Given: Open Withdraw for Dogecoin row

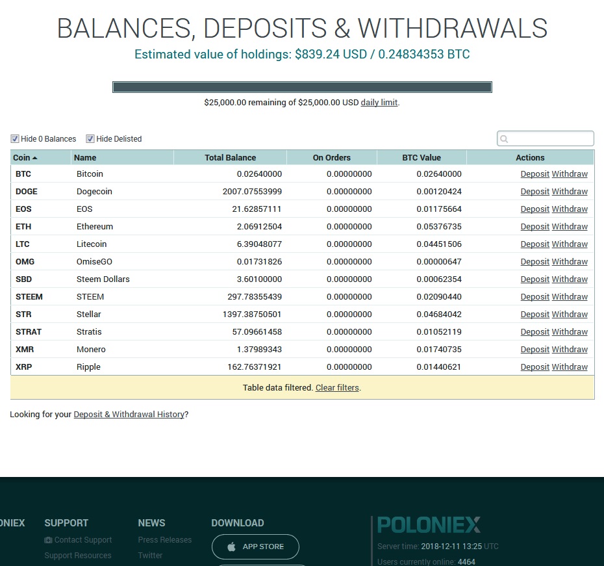Looking at the screenshot, I should 570,192.
